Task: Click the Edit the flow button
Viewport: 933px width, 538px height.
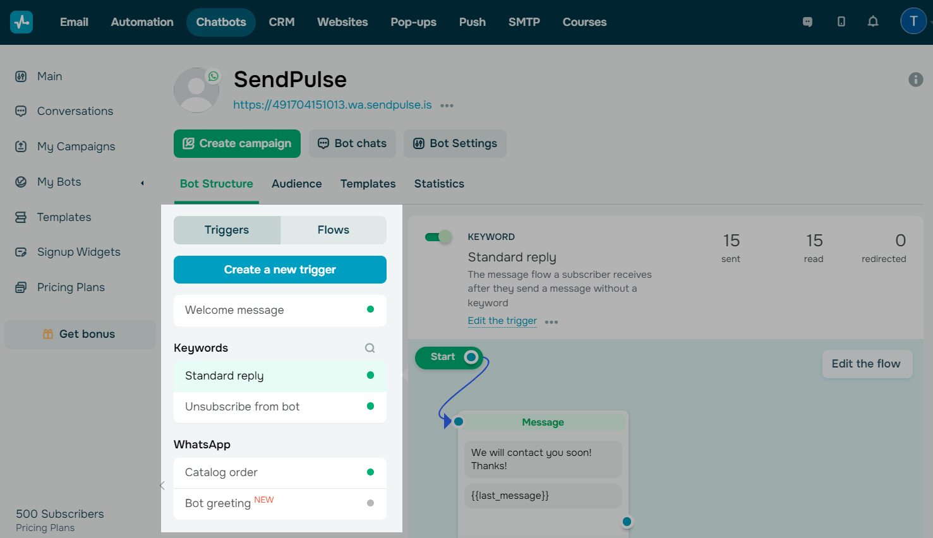Action: (867, 364)
